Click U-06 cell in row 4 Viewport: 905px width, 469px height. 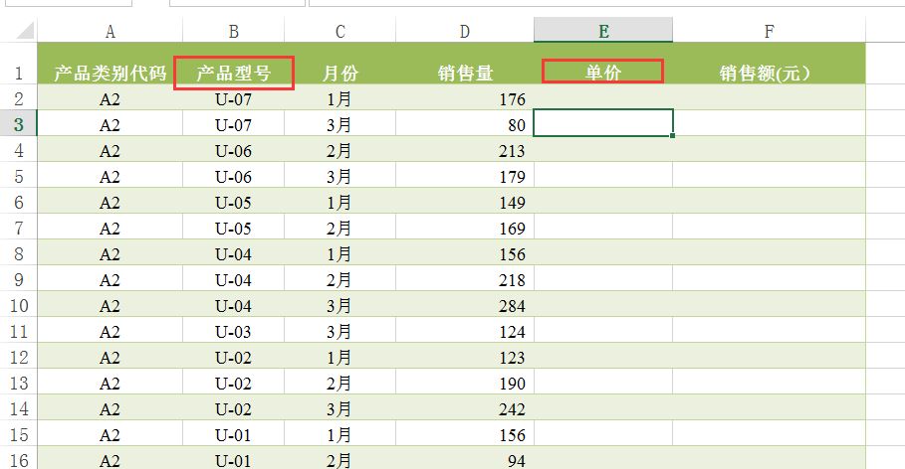click(x=233, y=150)
